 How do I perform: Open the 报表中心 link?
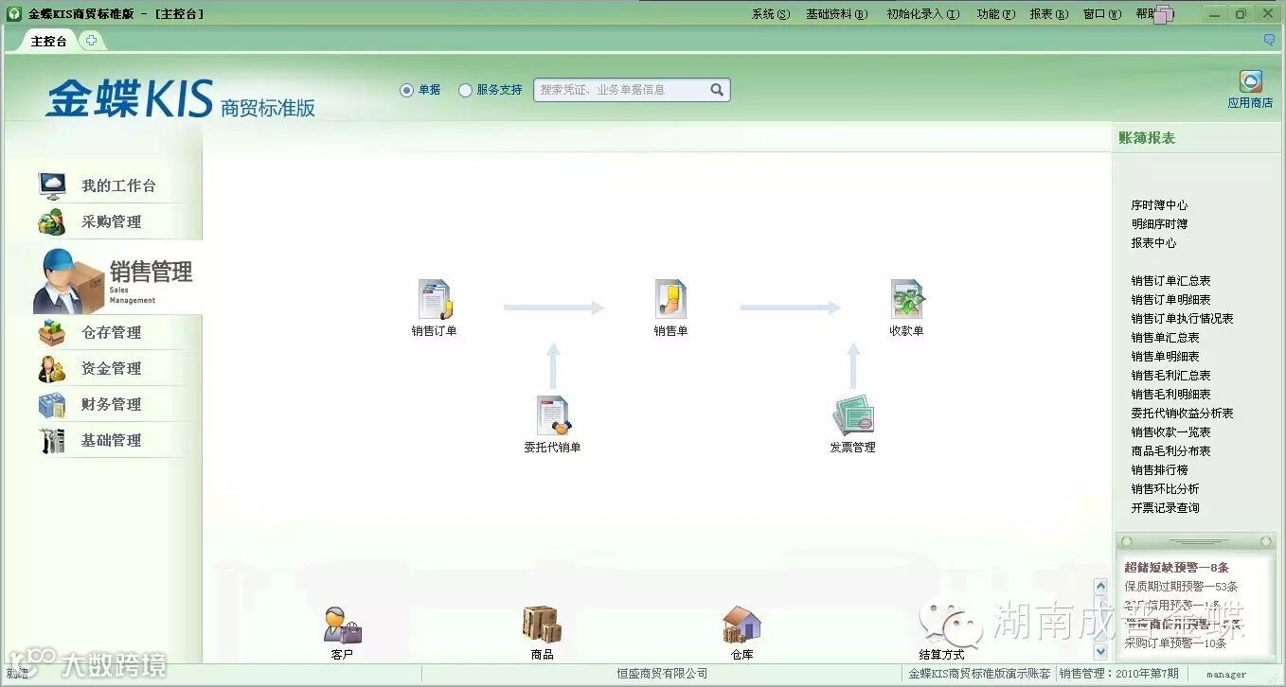[1153, 243]
